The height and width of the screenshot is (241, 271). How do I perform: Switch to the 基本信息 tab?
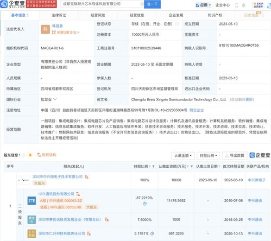tap(20, 15)
